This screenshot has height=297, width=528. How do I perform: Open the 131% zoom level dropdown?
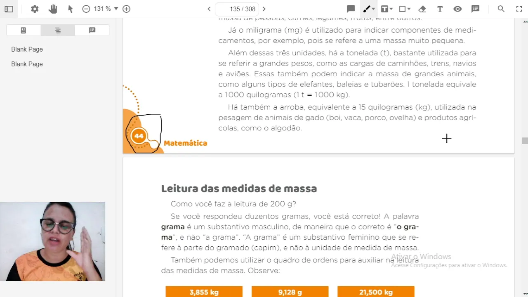[106, 9]
